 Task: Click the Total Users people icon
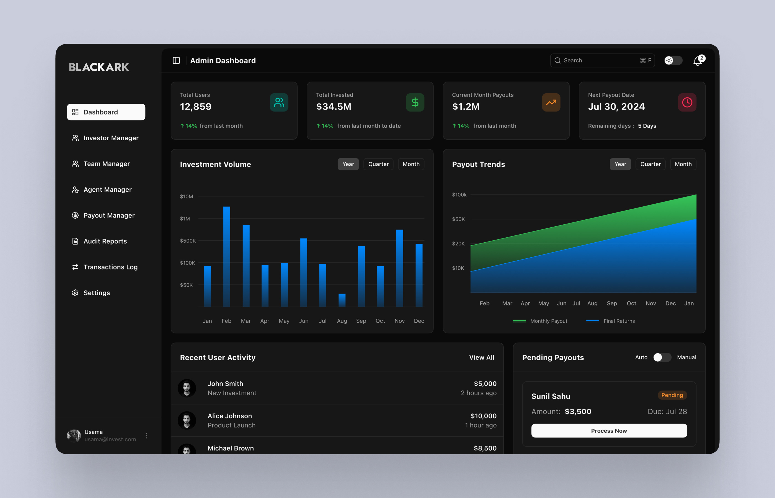[x=279, y=103]
